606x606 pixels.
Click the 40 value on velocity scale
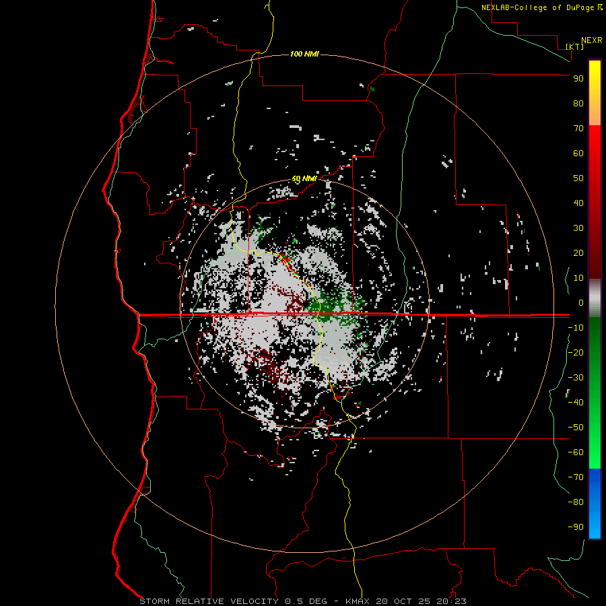pyautogui.click(x=578, y=203)
